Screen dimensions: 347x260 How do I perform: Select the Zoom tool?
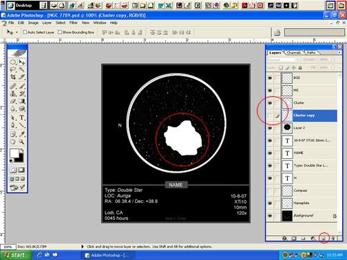[21, 142]
